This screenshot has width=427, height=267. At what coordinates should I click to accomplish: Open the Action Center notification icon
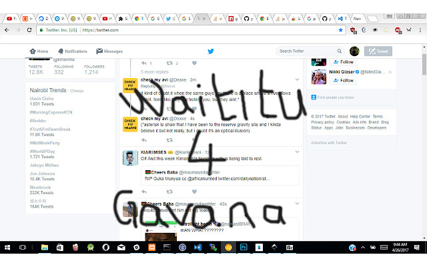[416, 248]
